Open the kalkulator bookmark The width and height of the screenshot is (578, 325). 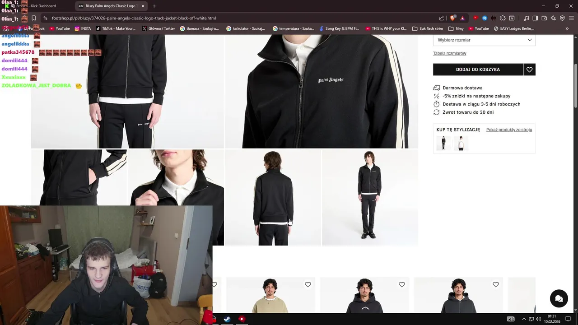coord(246,28)
